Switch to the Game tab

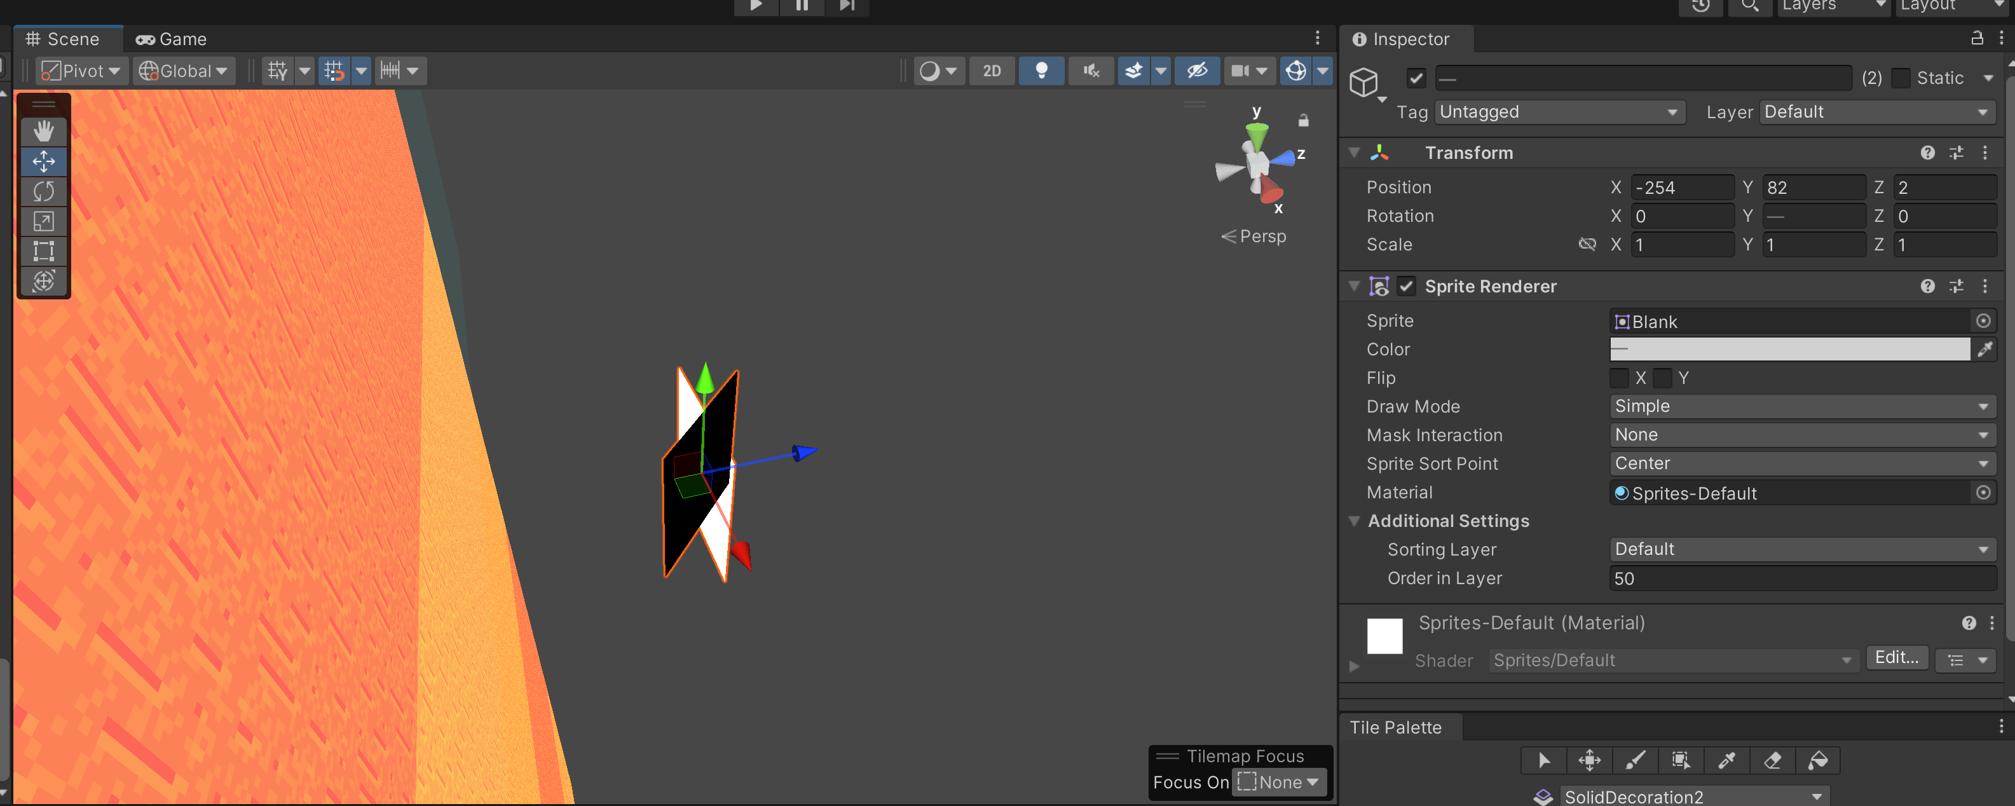pos(170,38)
